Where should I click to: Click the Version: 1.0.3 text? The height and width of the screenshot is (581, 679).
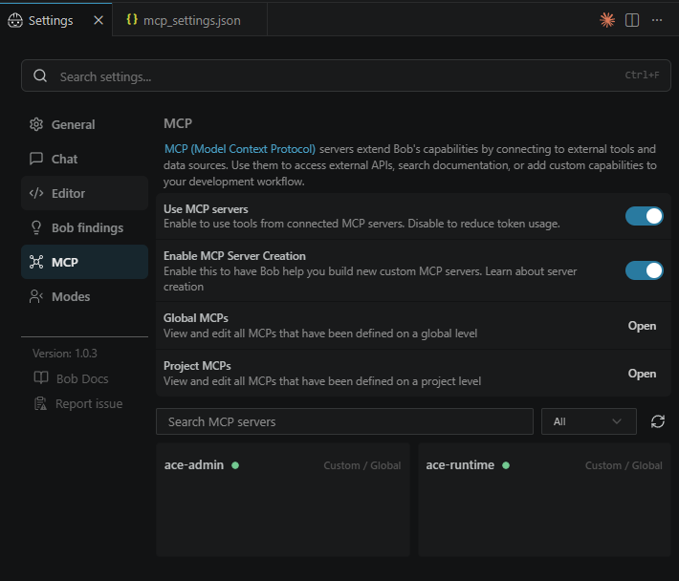point(65,354)
